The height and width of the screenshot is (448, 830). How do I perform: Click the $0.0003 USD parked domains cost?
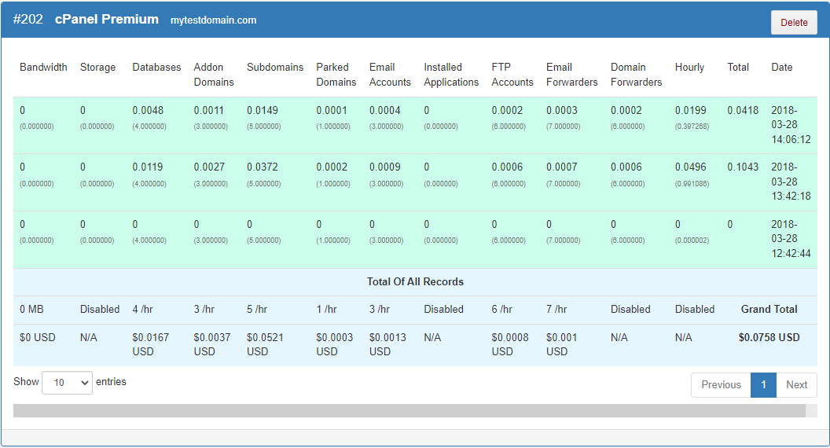point(335,344)
